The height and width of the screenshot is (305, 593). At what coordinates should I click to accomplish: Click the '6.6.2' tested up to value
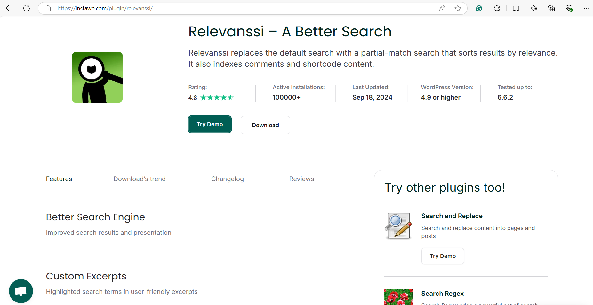[505, 97]
